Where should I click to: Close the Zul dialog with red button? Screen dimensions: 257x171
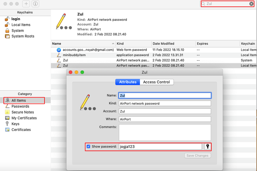pos(71,72)
